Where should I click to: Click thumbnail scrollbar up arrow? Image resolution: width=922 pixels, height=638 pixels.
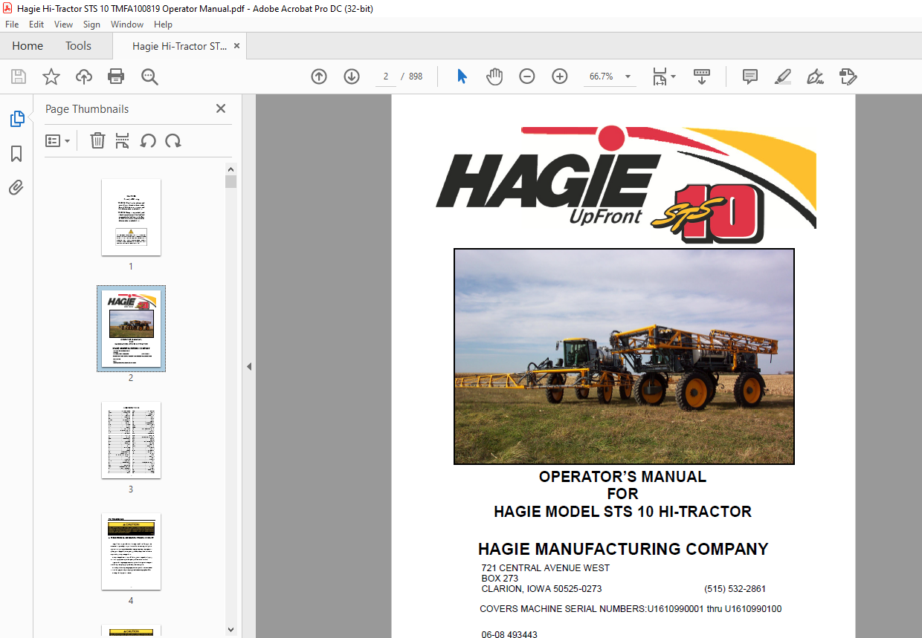click(x=231, y=169)
